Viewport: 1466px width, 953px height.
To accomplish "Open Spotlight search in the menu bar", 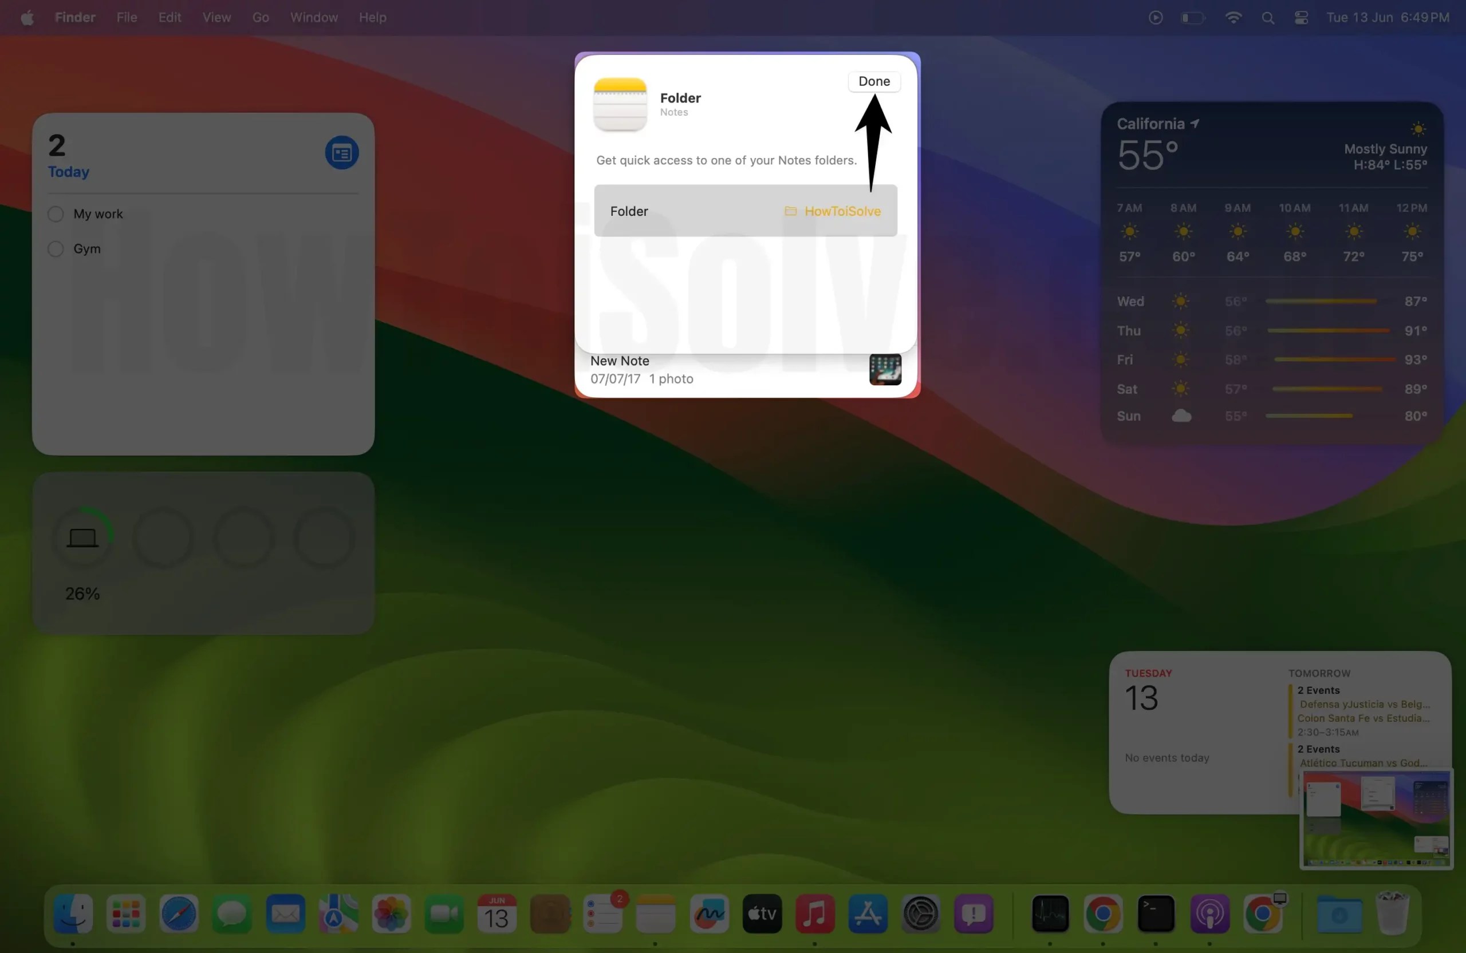I will coord(1267,17).
